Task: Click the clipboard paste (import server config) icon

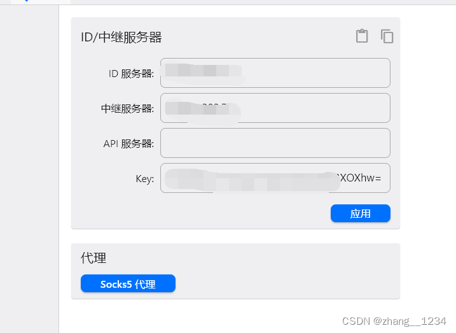Action: click(x=362, y=36)
